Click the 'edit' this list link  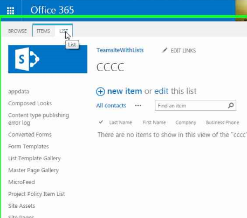click(x=161, y=91)
